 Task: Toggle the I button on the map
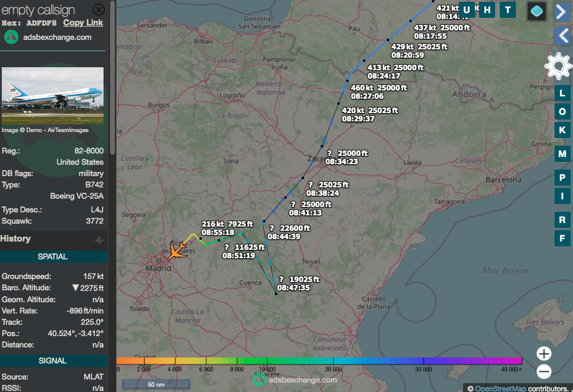click(562, 196)
